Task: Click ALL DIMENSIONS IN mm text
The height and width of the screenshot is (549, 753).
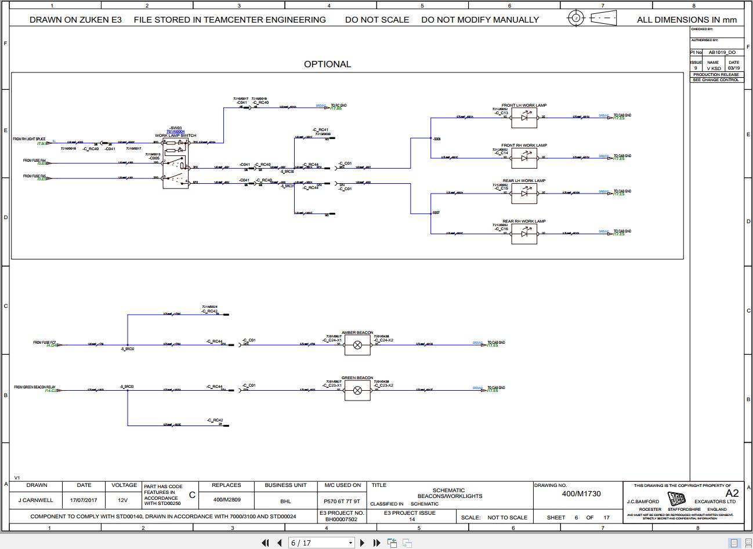Action: (x=687, y=20)
